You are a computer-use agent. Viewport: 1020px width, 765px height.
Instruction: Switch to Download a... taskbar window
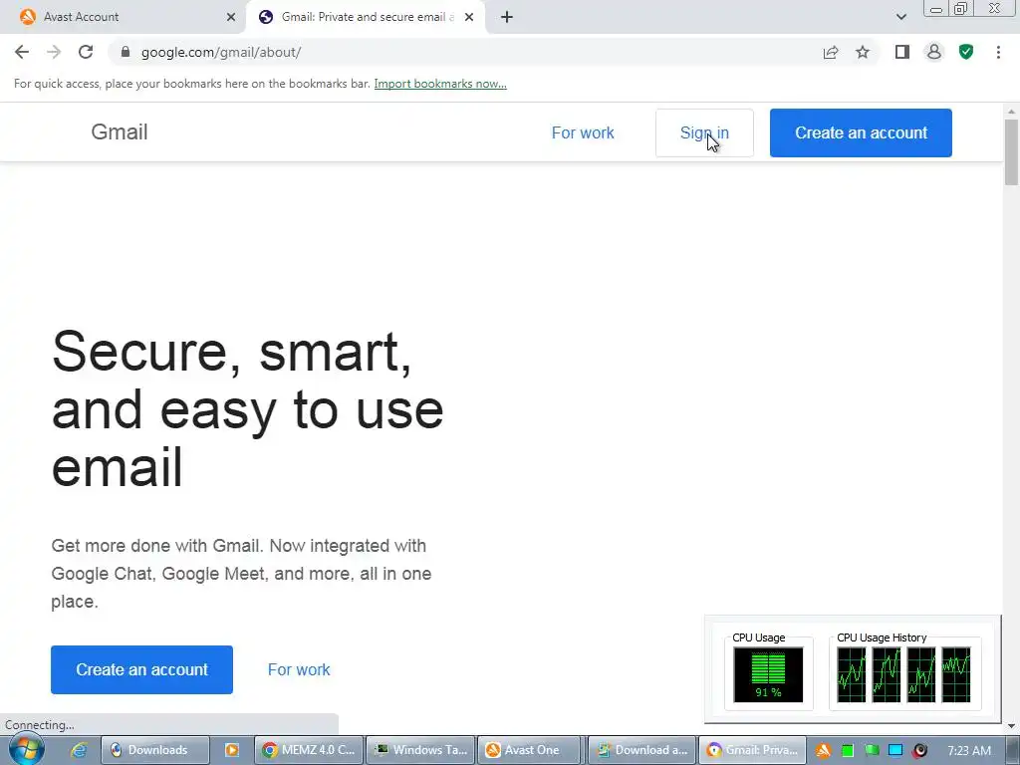tap(642, 750)
